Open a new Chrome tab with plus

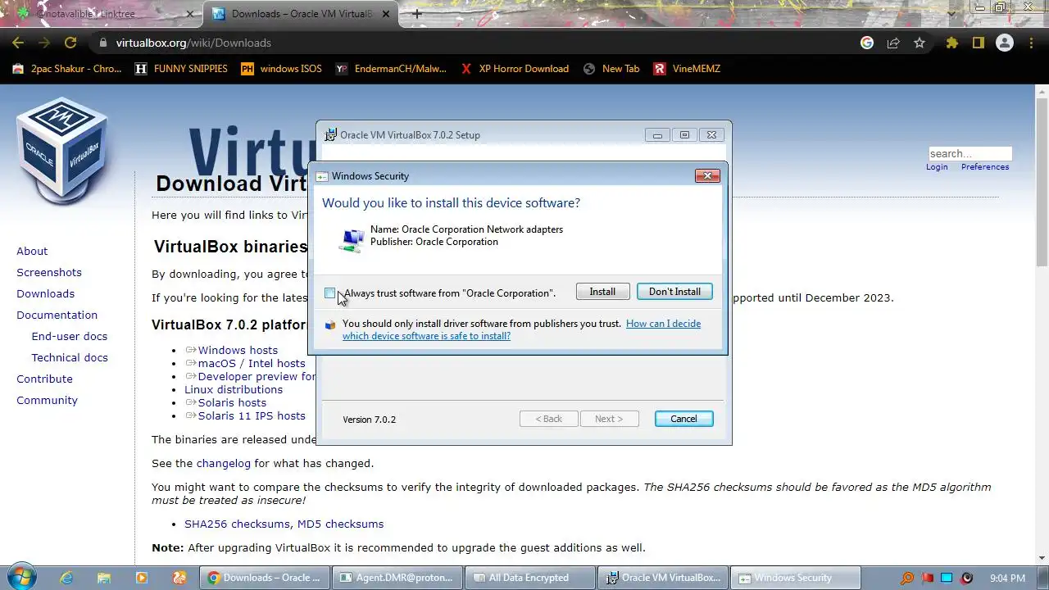(417, 14)
